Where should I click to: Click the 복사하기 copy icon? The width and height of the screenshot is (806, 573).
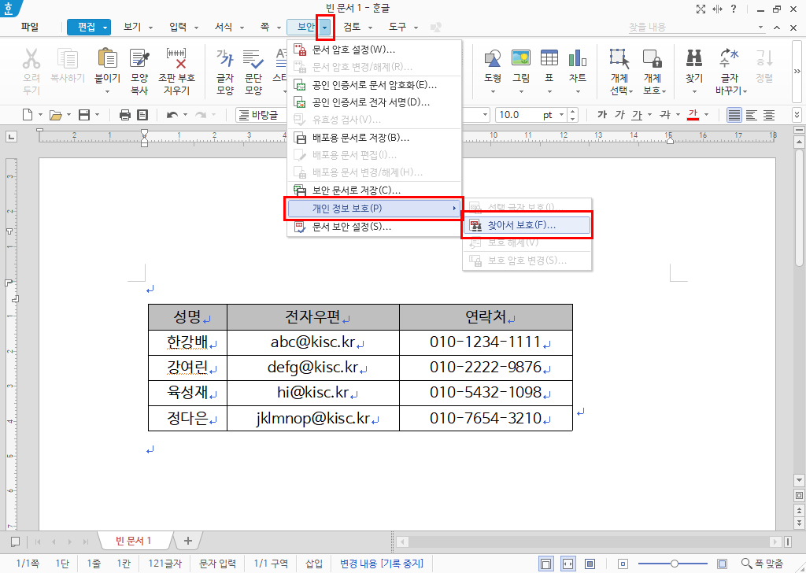click(x=68, y=59)
